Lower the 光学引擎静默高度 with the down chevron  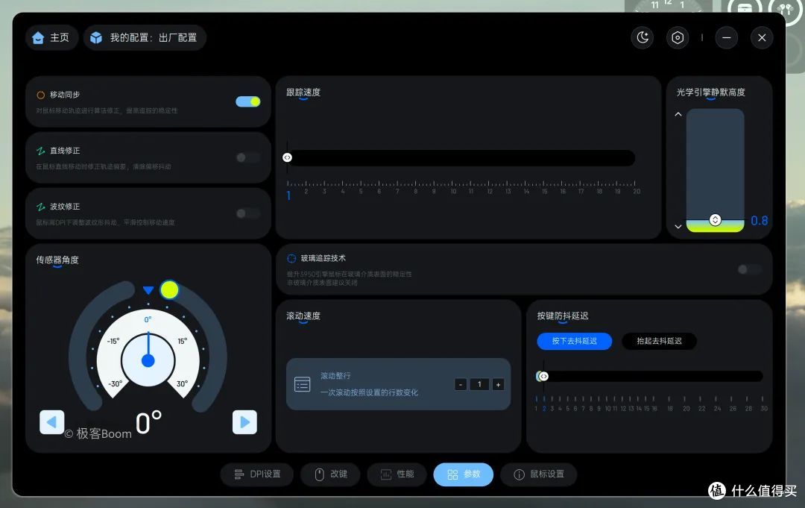[x=678, y=227]
